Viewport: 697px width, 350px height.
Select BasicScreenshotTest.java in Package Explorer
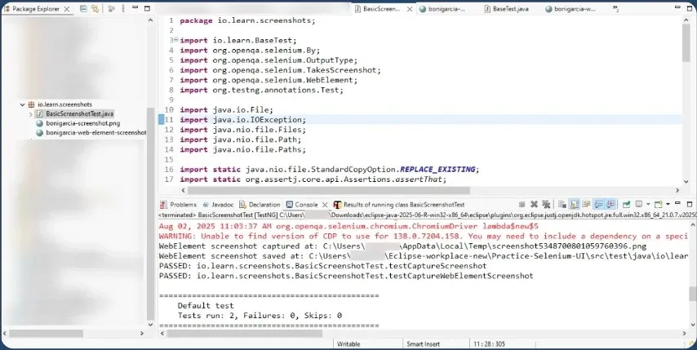pyautogui.click(x=79, y=113)
